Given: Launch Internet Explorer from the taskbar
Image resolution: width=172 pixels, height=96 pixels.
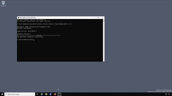Looking at the screenshot, I should point(42,94).
